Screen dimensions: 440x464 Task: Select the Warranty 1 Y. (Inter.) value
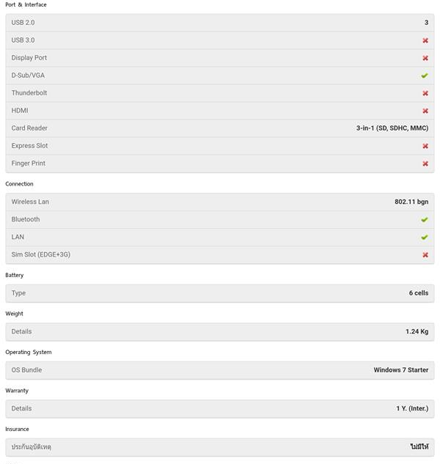pyautogui.click(x=412, y=408)
